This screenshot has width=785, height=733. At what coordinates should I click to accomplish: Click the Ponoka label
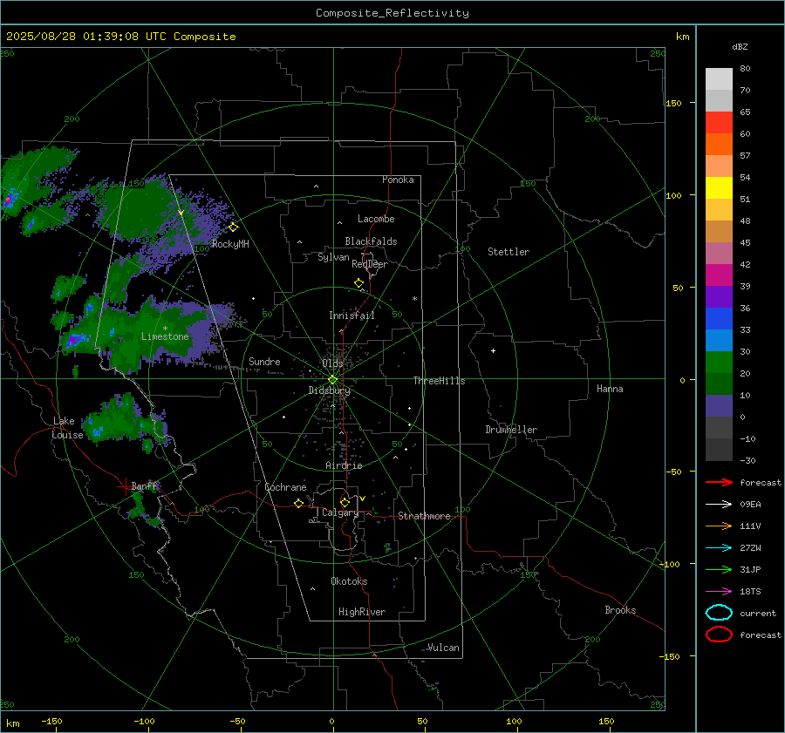[398, 180]
